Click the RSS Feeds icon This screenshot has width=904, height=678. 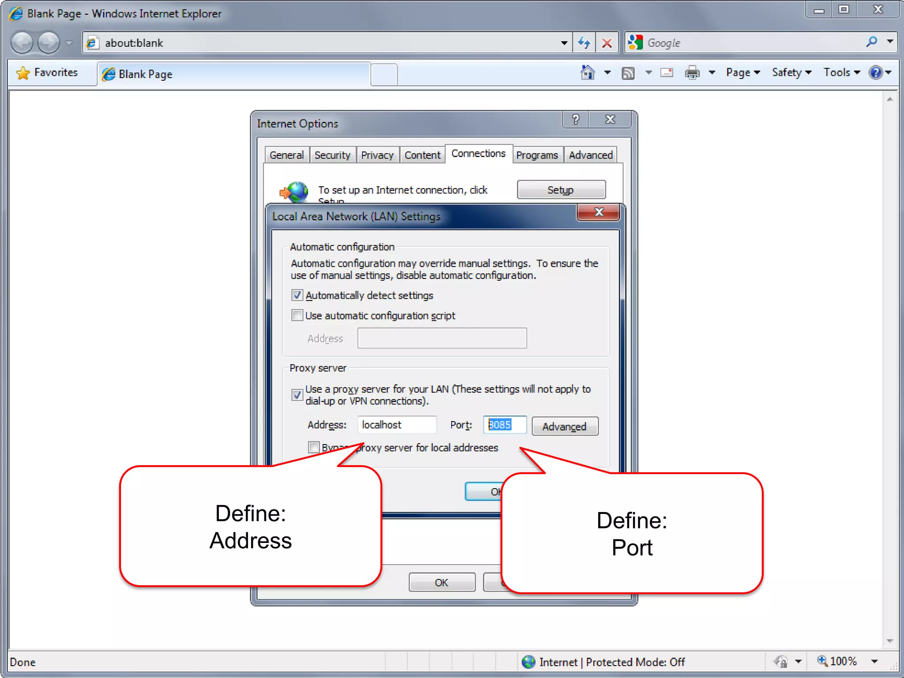(628, 73)
